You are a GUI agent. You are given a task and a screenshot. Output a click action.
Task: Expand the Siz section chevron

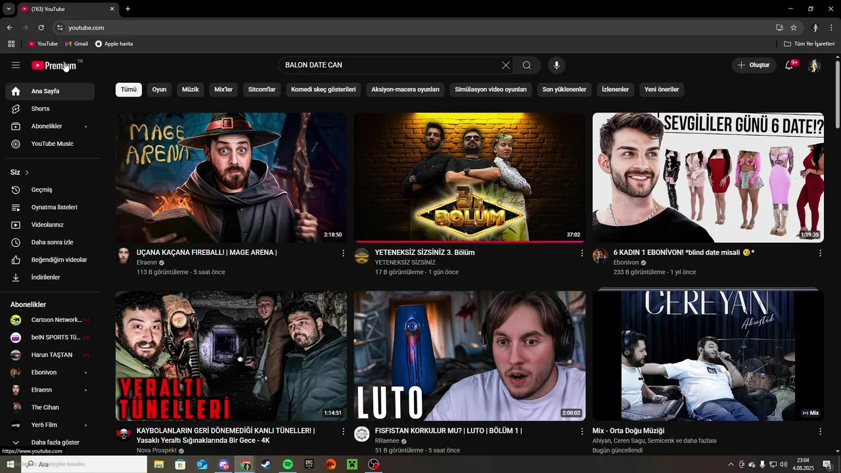(x=27, y=172)
